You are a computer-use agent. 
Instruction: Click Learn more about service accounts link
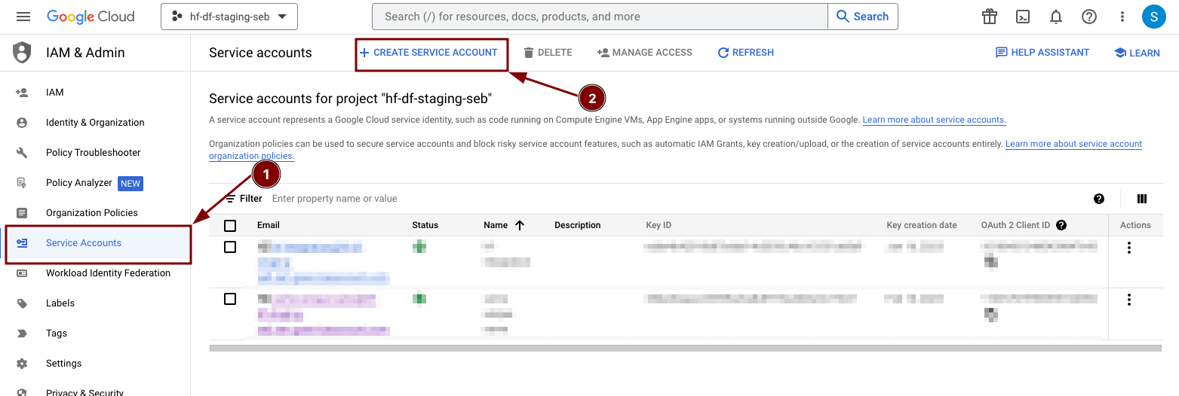(934, 120)
